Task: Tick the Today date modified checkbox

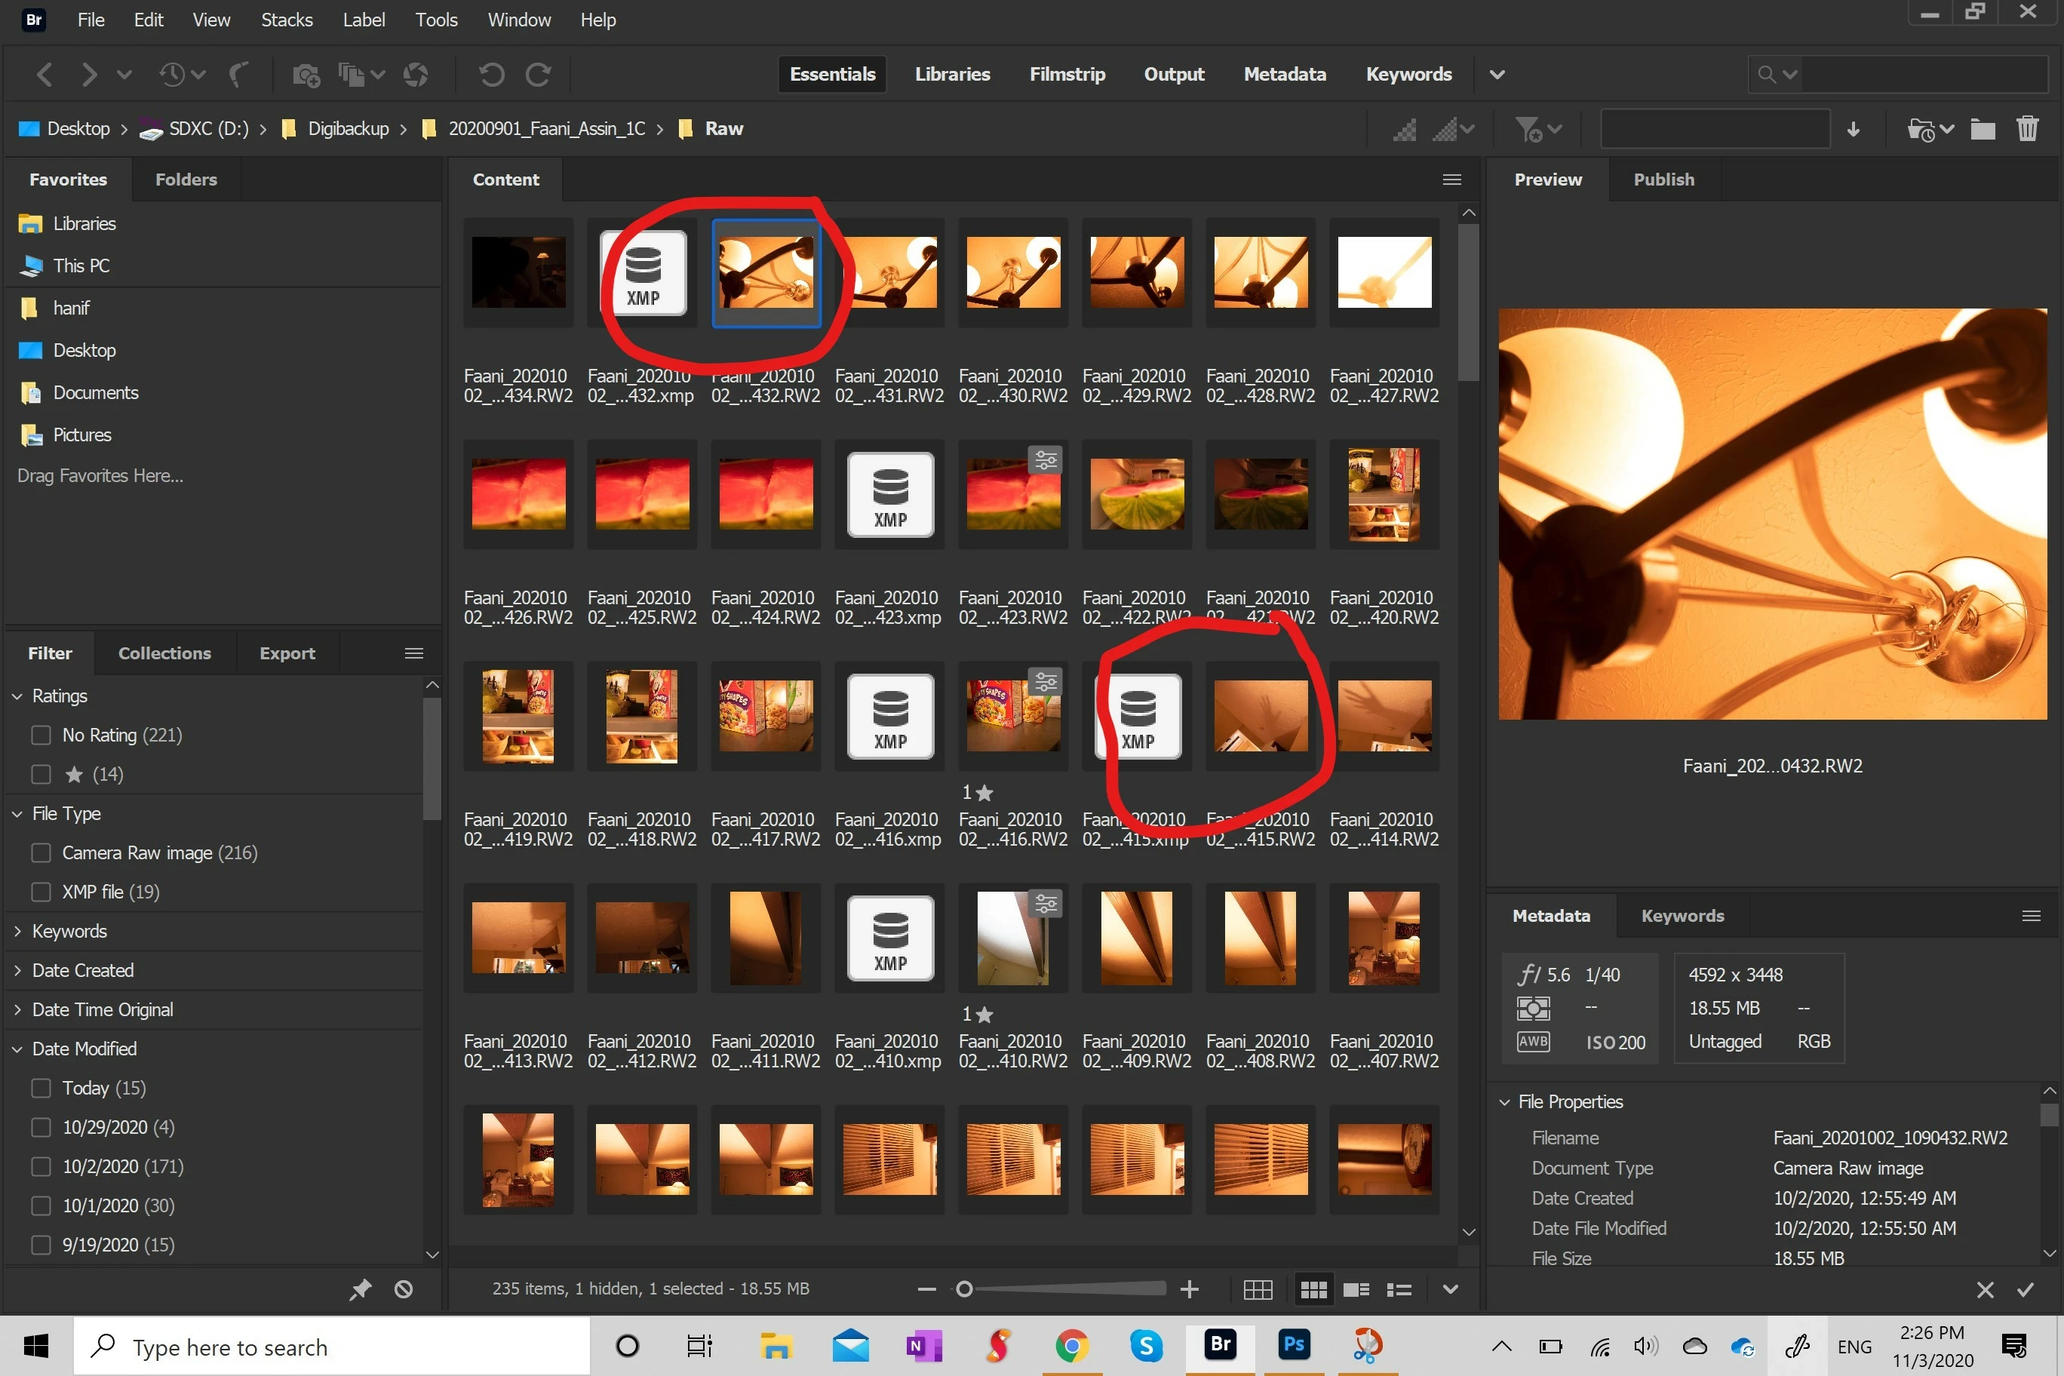Action: [x=41, y=1087]
